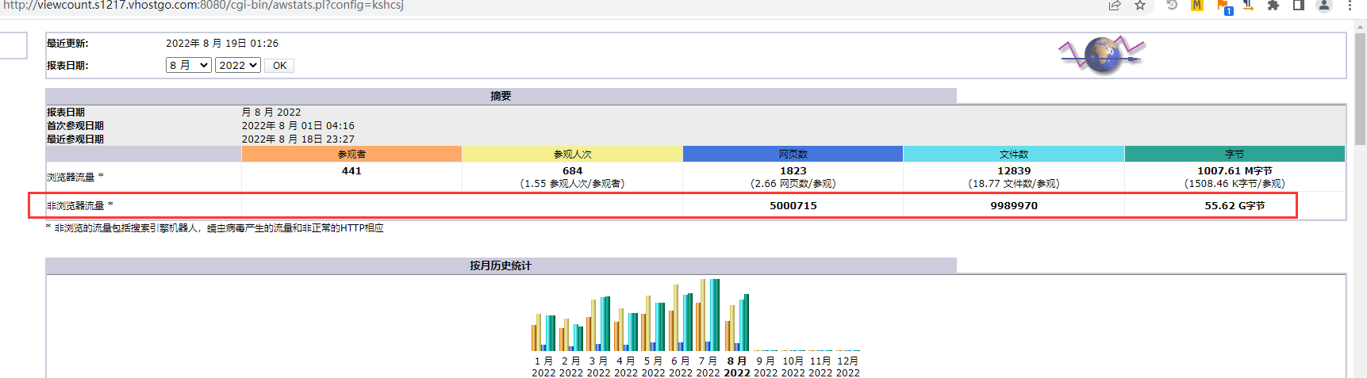The height and width of the screenshot is (378, 1367).
Task: Expand the year dropdown showing 2022
Action: (238, 65)
